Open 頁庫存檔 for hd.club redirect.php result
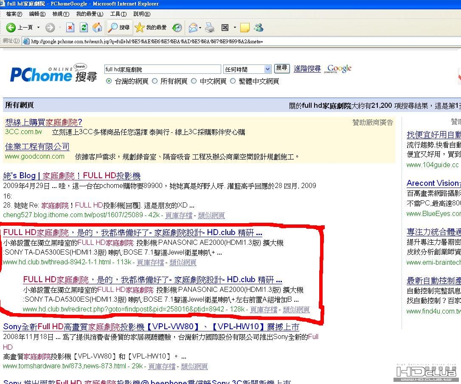This screenshot has height=384, width=461. (x=264, y=309)
